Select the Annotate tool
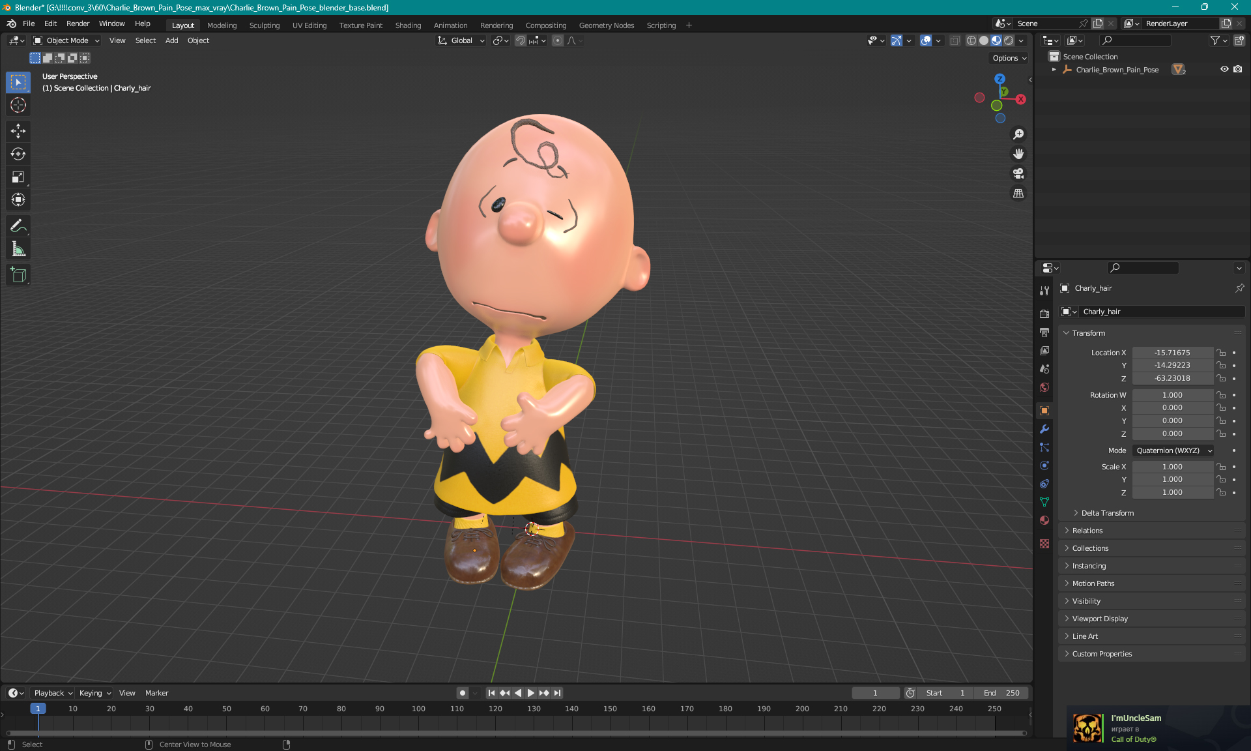Screen dimensions: 1251x751 click(18, 226)
